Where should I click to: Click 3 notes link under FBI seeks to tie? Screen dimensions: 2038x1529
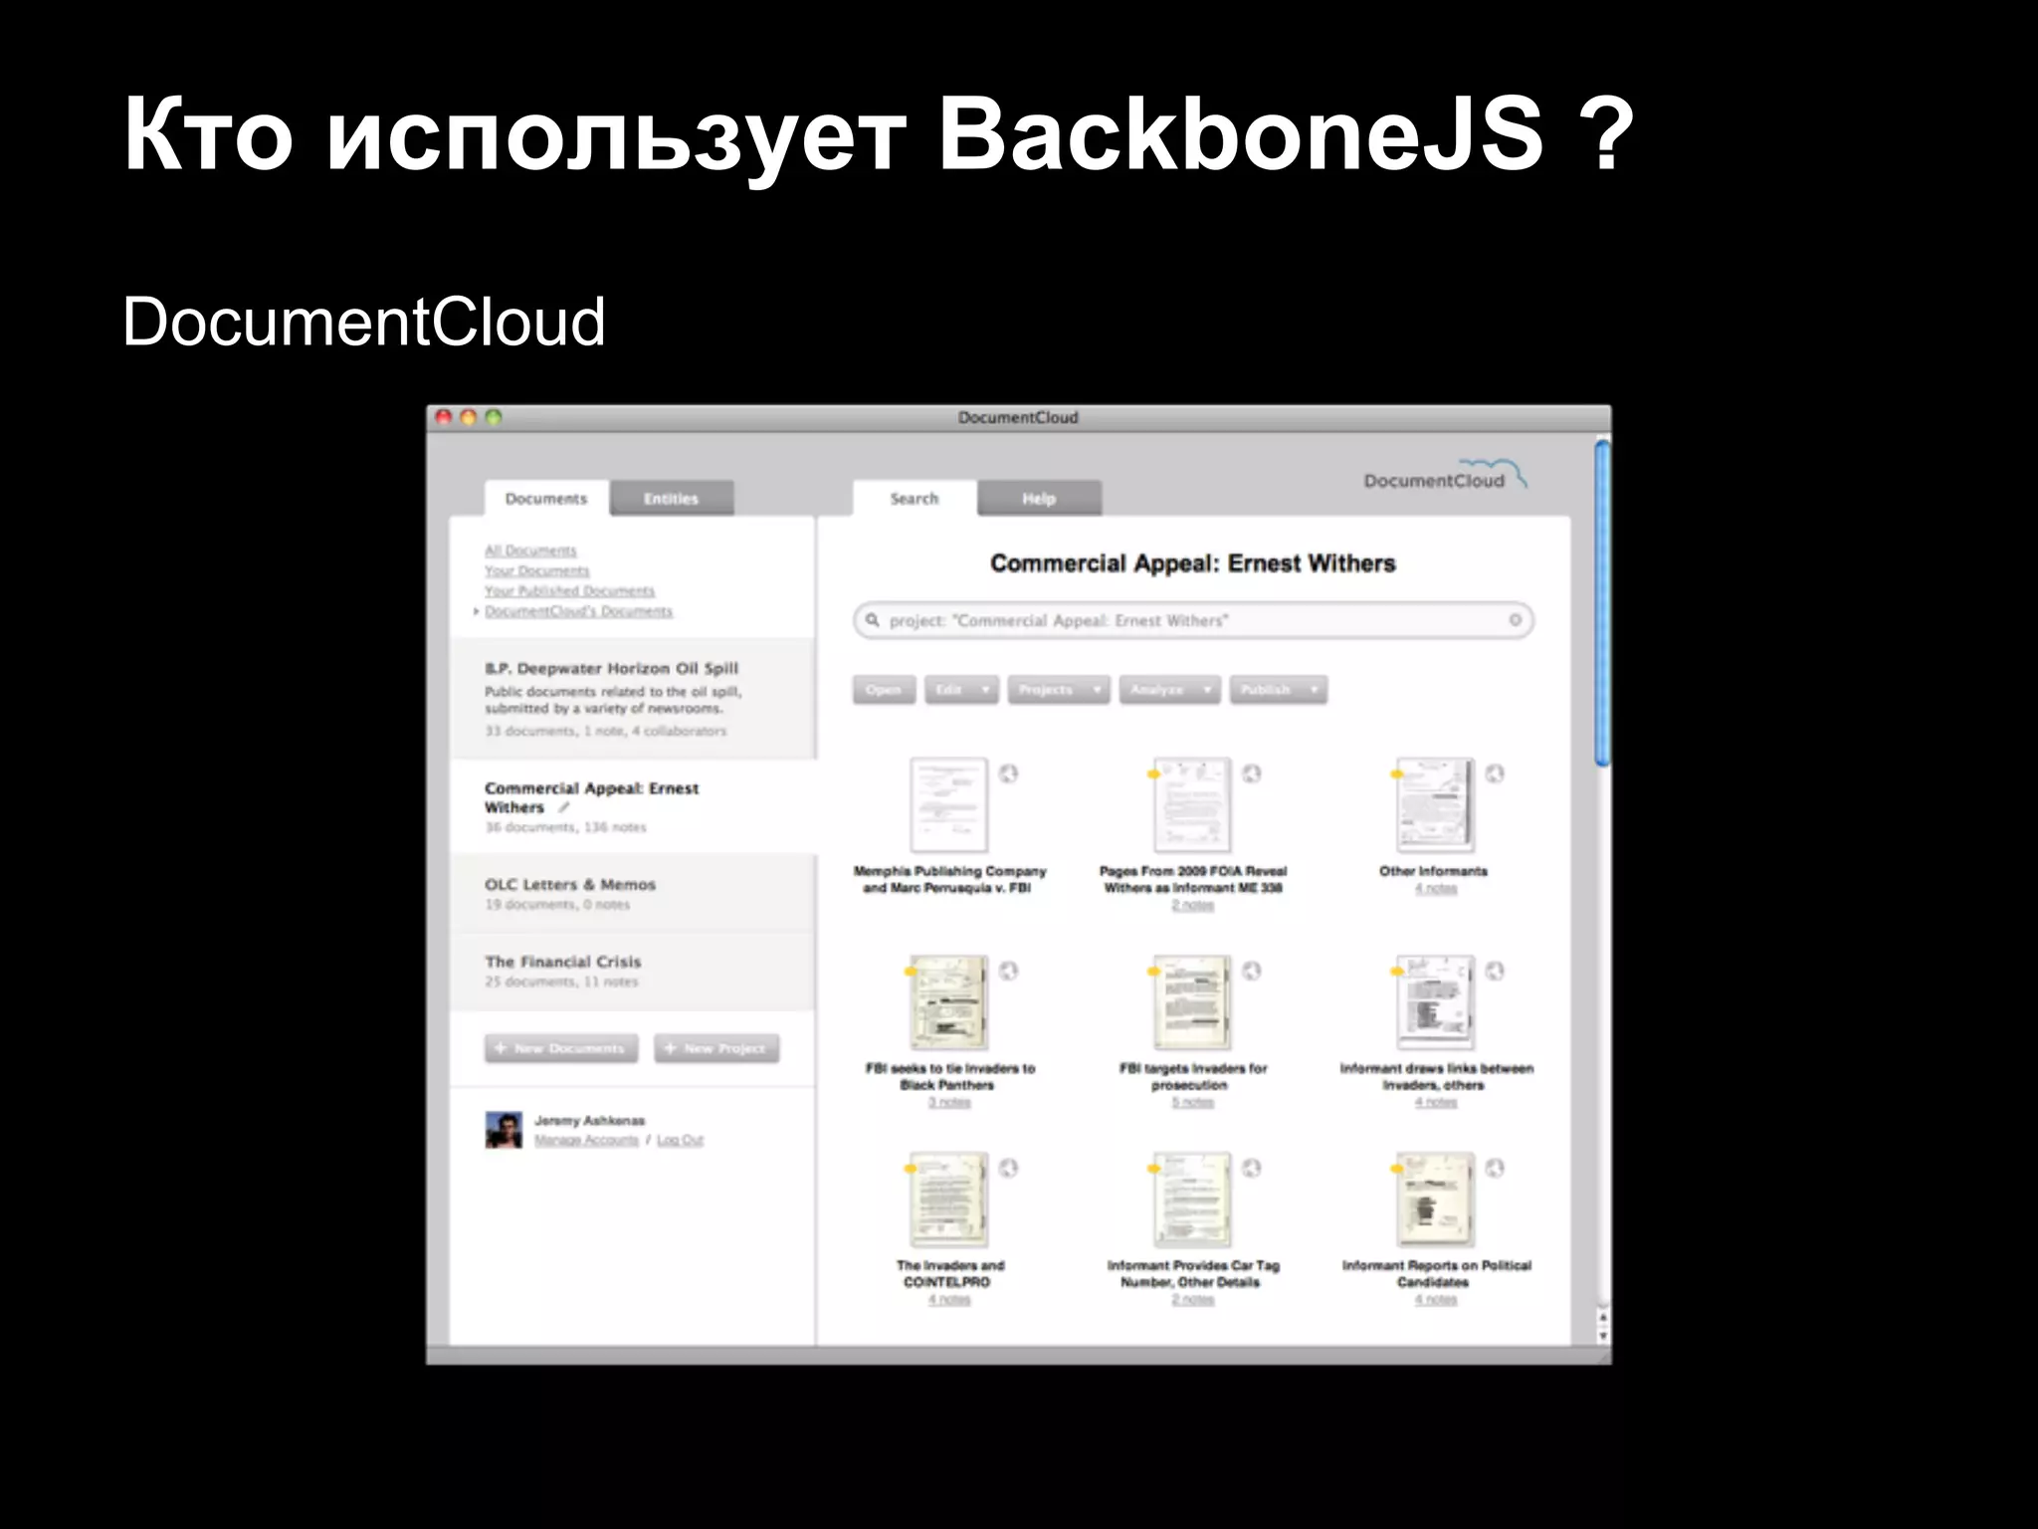[949, 1102]
